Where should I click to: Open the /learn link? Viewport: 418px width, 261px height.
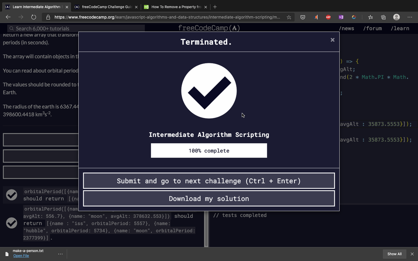pyautogui.click(x=400, y=29)
